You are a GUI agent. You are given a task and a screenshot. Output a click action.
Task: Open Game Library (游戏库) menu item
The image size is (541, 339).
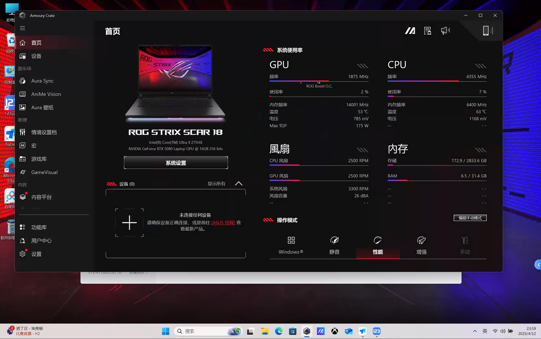[x=39, y=159]
